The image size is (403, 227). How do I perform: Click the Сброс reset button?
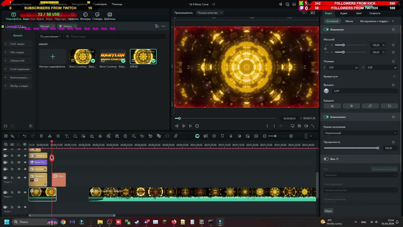point(328,211)
